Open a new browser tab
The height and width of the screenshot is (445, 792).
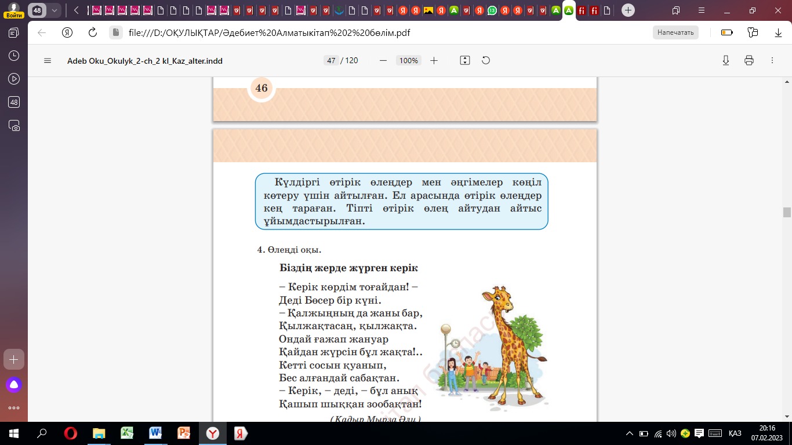(x=628, y=10)
